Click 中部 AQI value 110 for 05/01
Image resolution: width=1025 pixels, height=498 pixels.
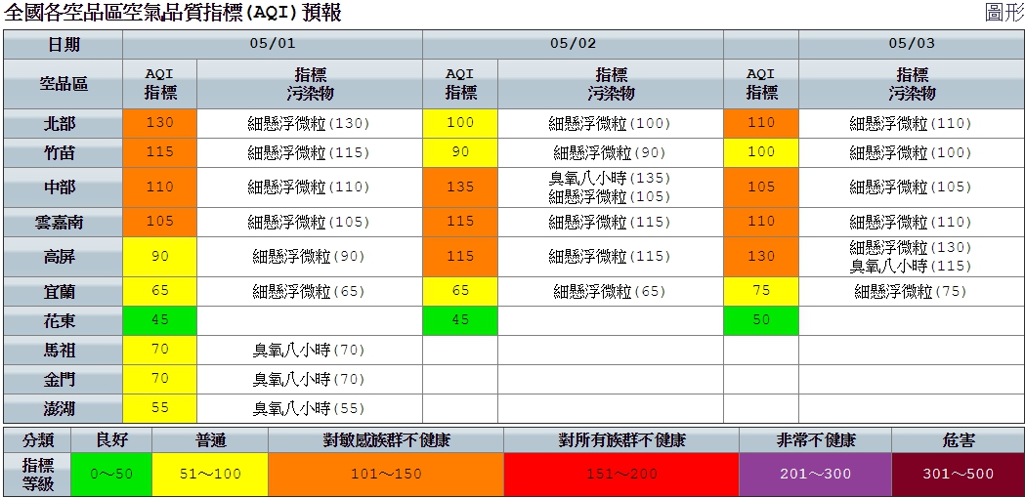(160, 187)
